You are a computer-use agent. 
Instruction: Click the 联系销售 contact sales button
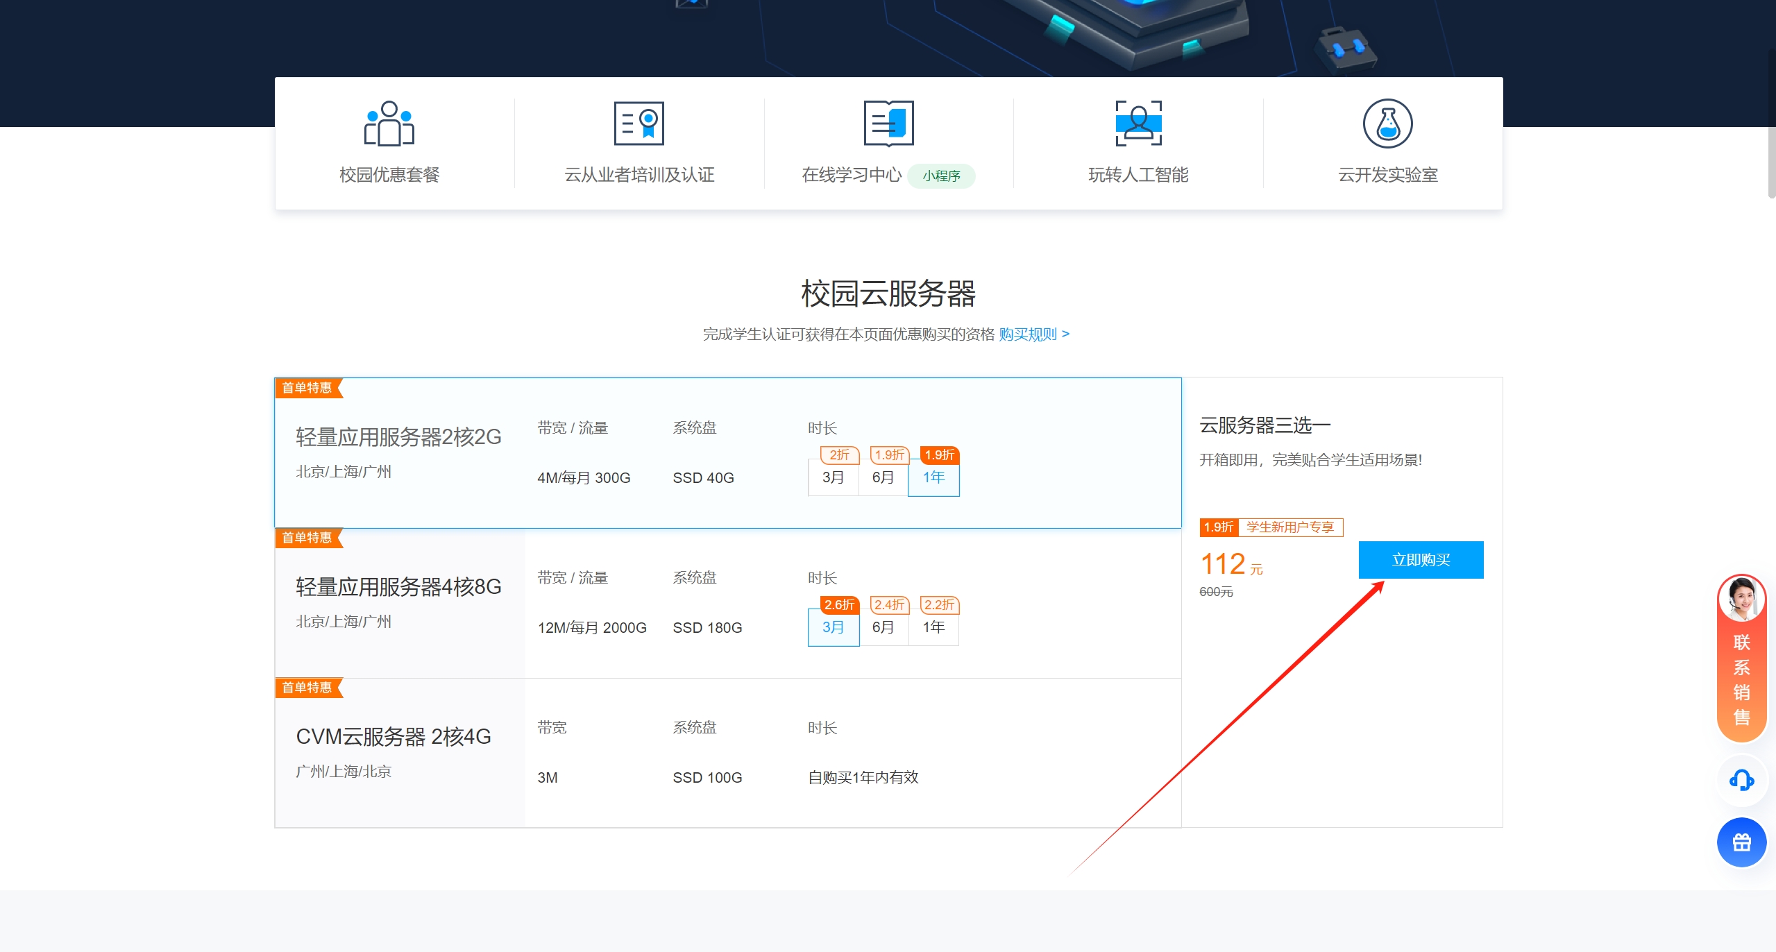click(x=1741, y=680)
